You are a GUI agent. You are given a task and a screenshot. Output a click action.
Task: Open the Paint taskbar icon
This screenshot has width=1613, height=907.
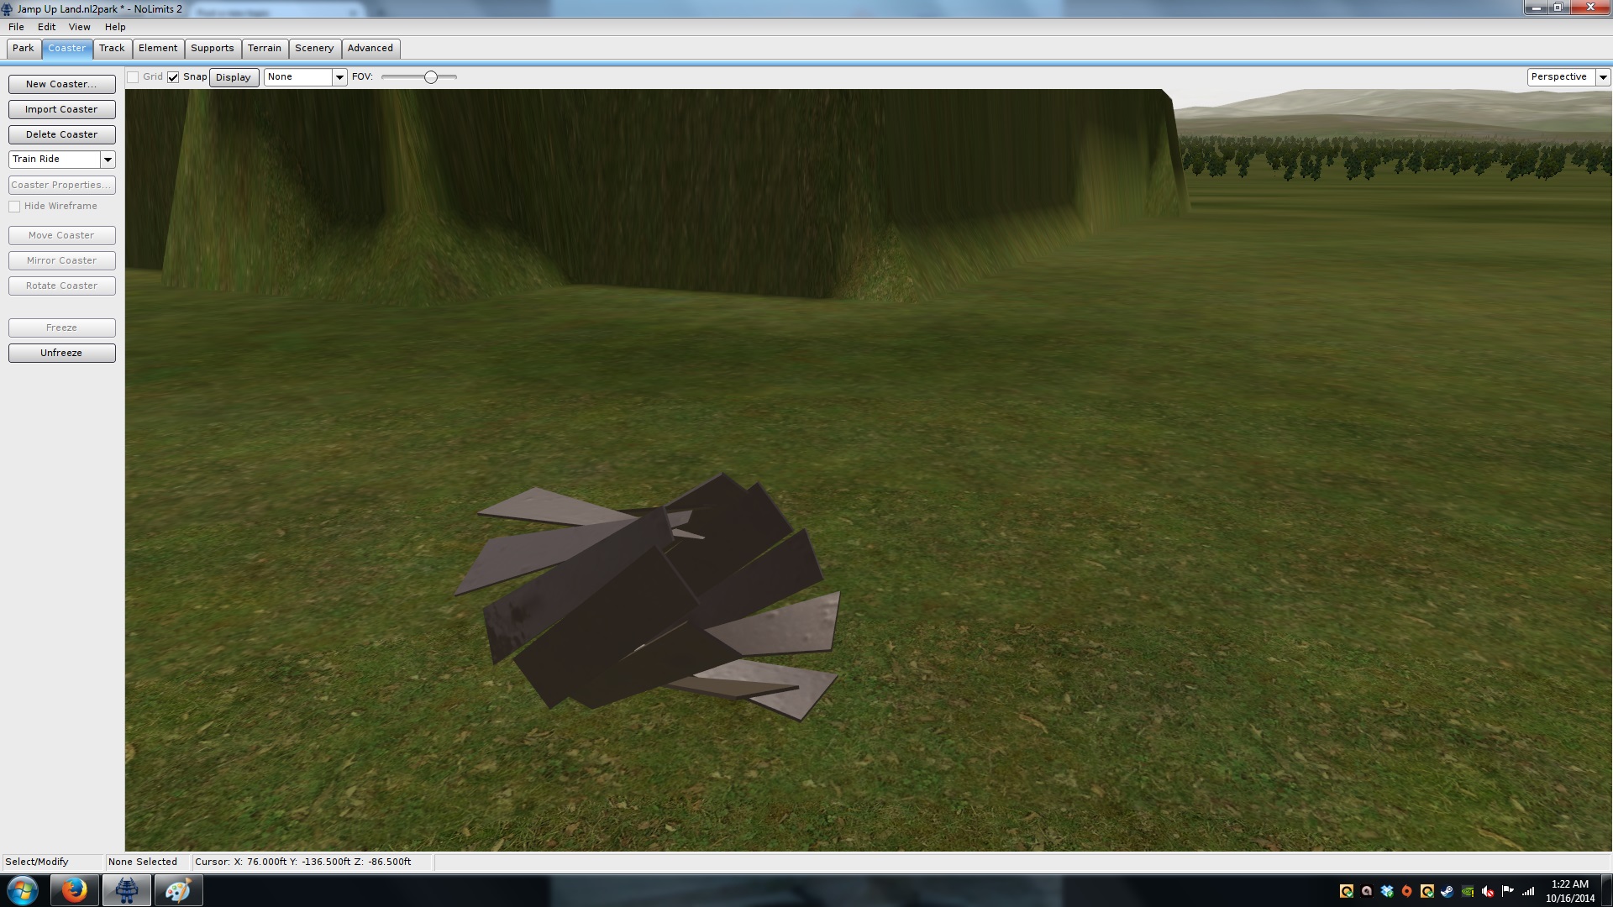click(178, 890)
